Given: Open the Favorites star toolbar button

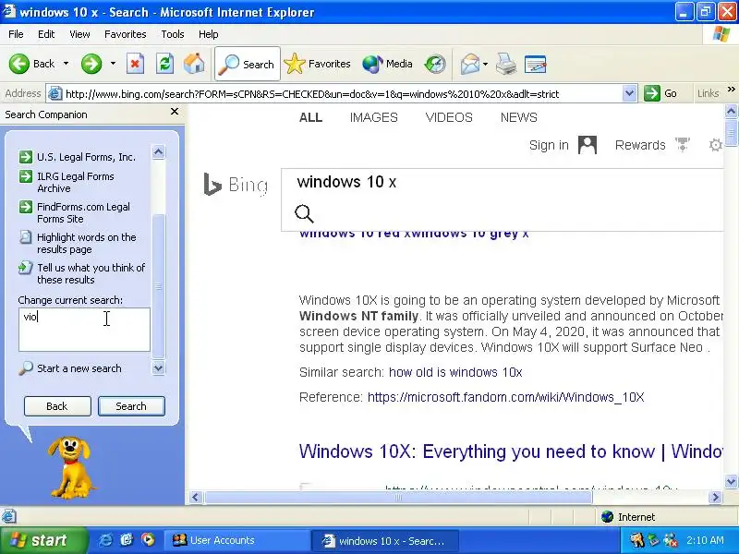Looking at the screenshot, I should [x=317, y=64].
